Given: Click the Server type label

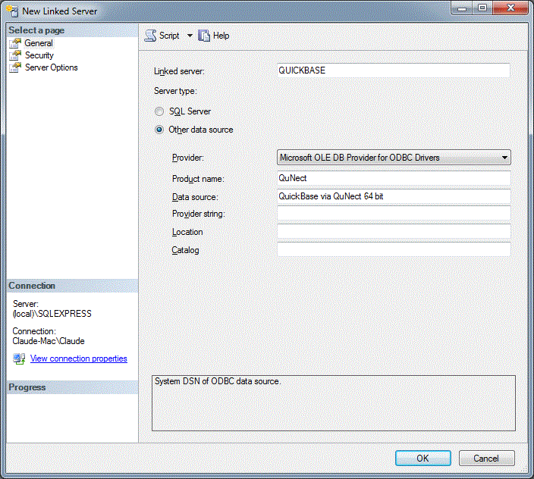Looking at the screenshot, I should (x=175, y=91).
